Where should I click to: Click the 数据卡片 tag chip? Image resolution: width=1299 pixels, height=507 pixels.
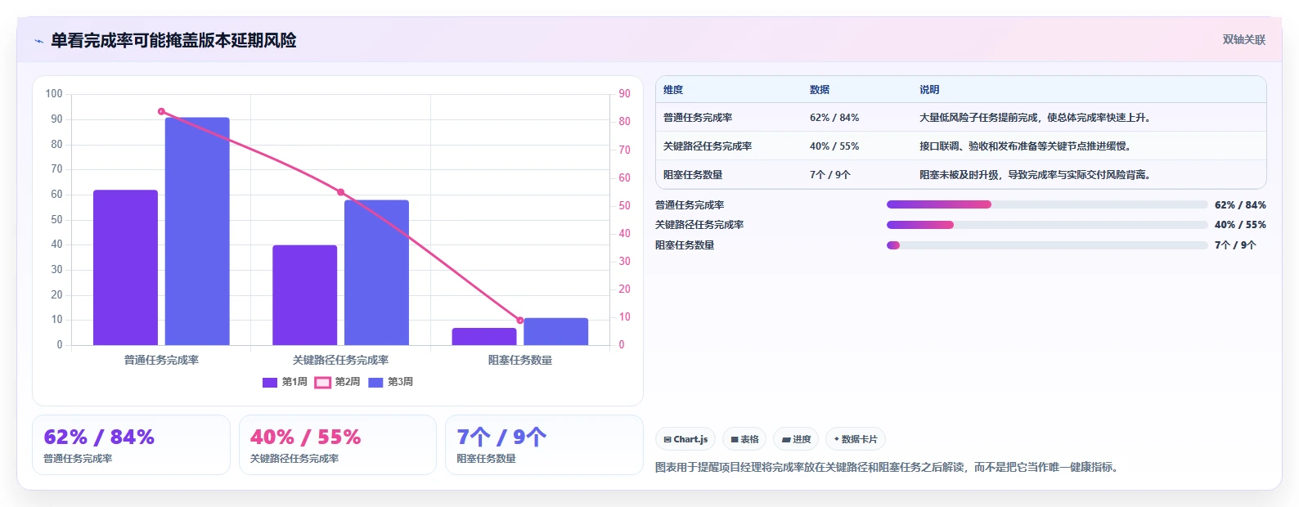point(856,439)
